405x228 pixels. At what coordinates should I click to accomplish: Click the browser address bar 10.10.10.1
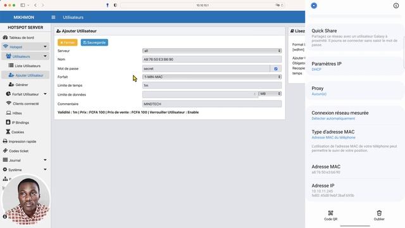coord(202,5)
